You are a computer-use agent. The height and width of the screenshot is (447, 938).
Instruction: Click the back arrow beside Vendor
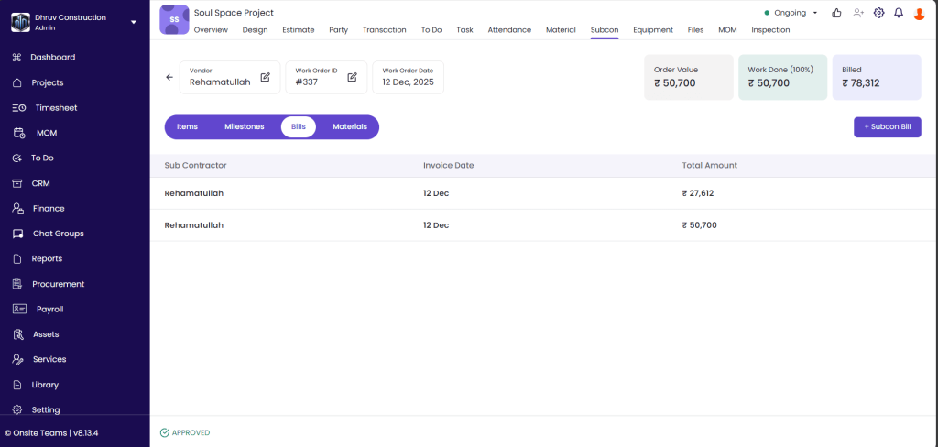click(169, 78)
